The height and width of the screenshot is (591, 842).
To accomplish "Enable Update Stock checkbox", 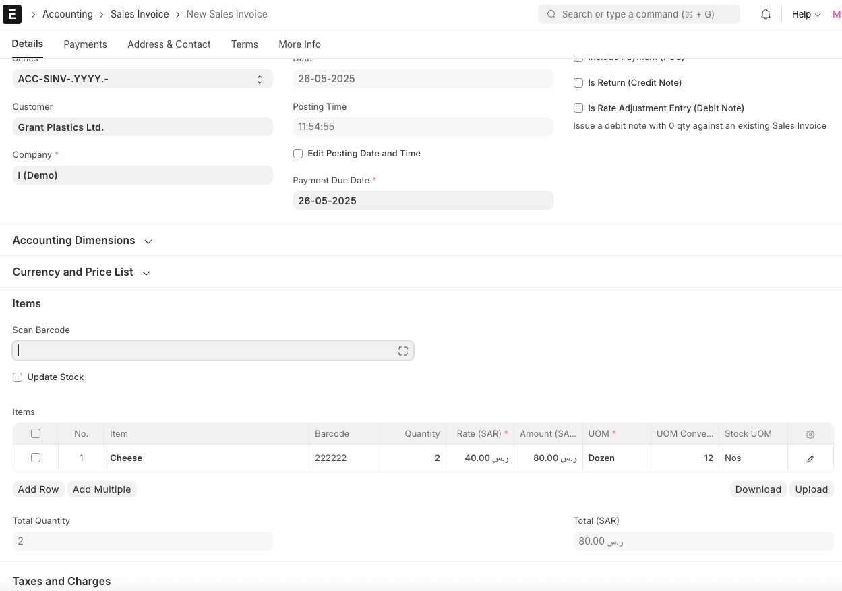I will (18, 377).
